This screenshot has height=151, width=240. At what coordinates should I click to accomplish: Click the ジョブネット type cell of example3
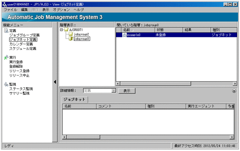tap(221, 35)
